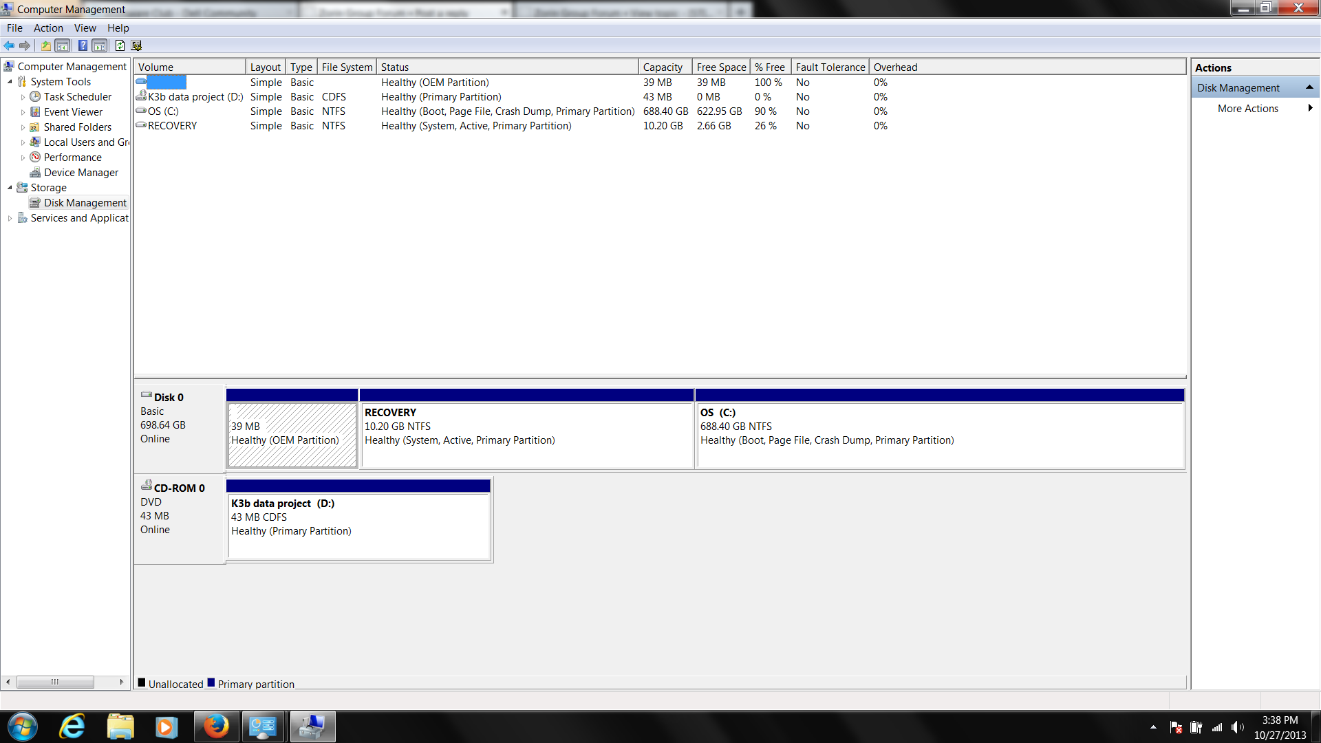Open Firefox from the taskbar

point(215,726)
